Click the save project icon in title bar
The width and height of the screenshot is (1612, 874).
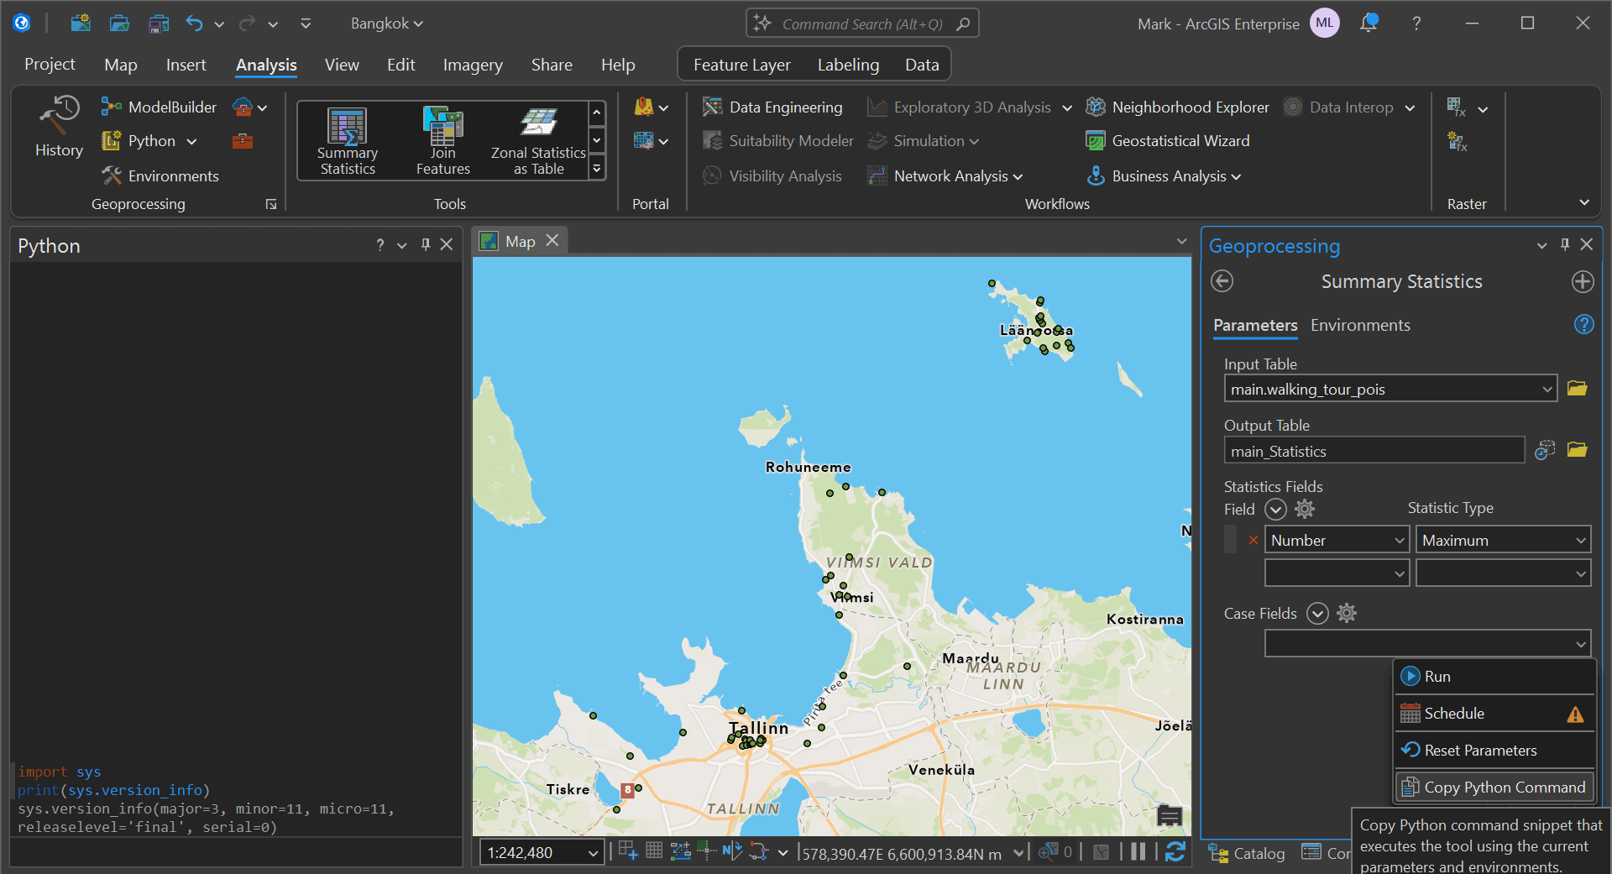coord(159,24)
